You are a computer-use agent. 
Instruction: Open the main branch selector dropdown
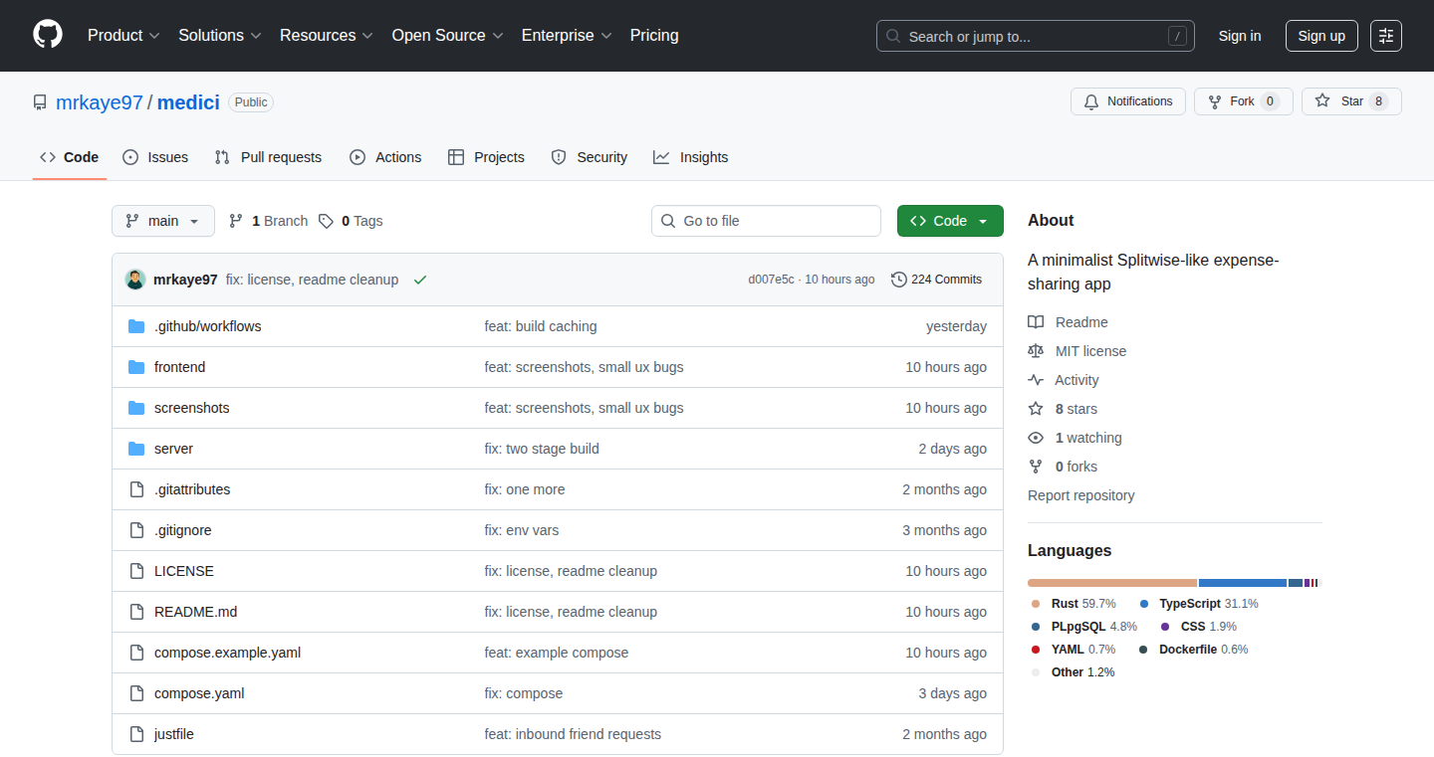pos(163,221)
